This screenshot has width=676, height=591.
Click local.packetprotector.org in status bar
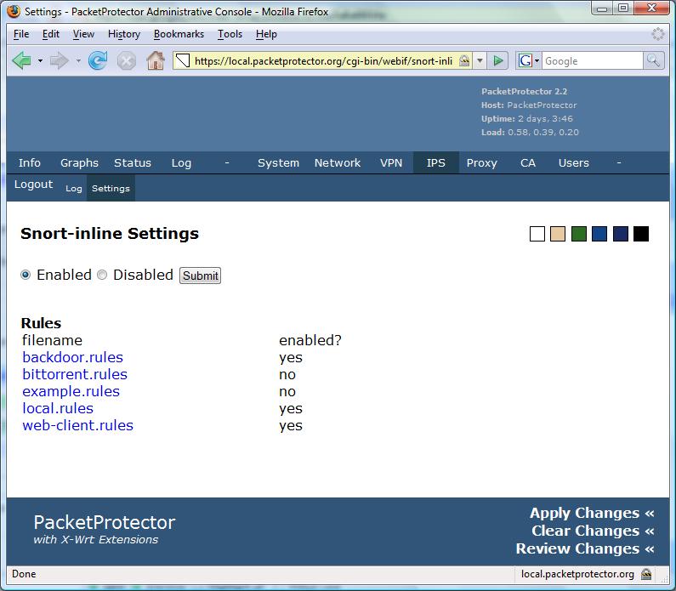577,574
